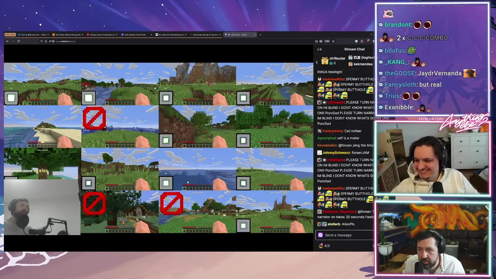Screen dimensions: 496x279
Task: Open frankyranky's chat user card
Action: [x=332, y=131]
